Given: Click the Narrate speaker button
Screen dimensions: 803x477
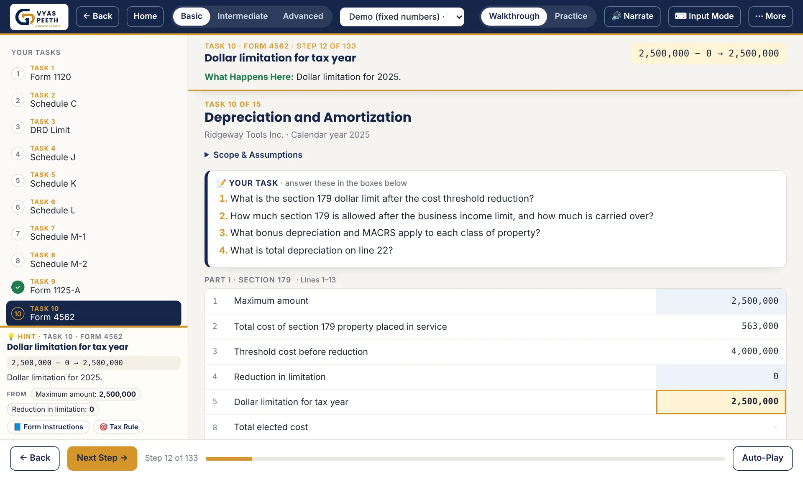Looking at the screenshot, I should (632, 16).
